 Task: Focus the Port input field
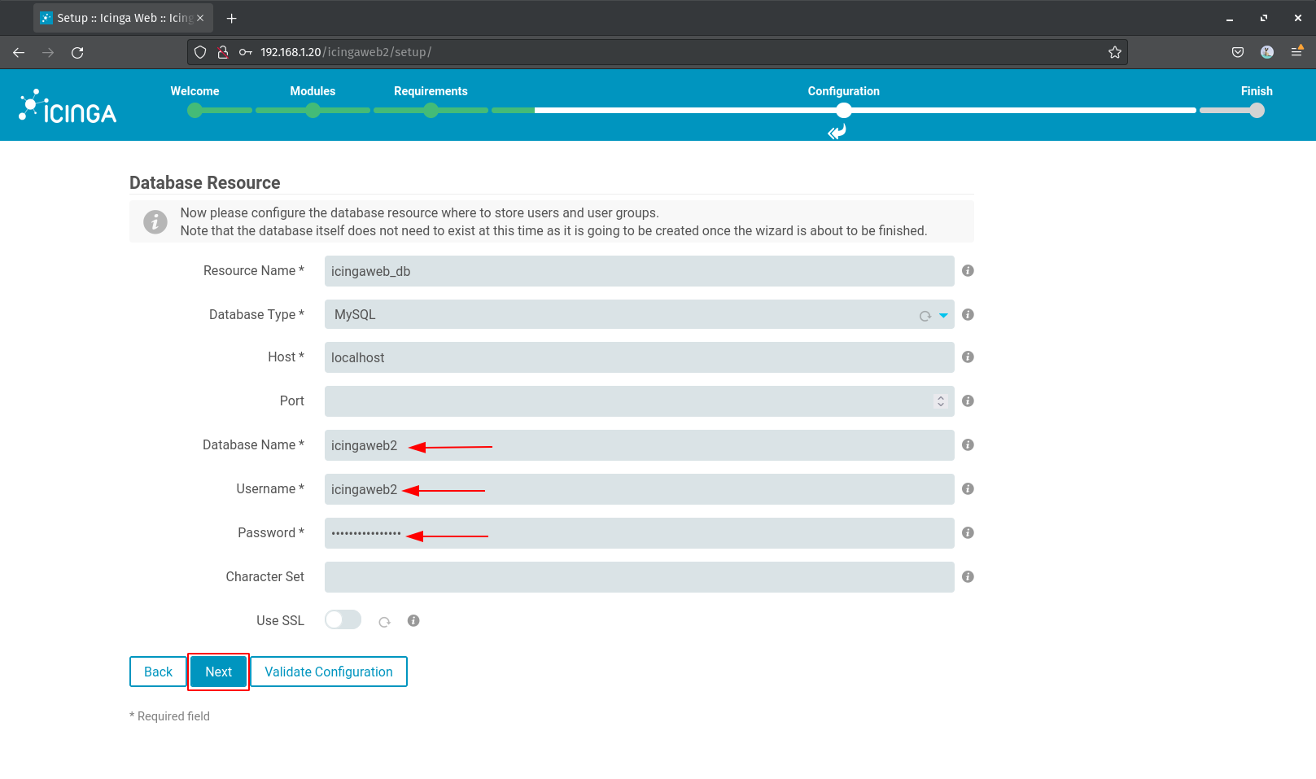639,401
